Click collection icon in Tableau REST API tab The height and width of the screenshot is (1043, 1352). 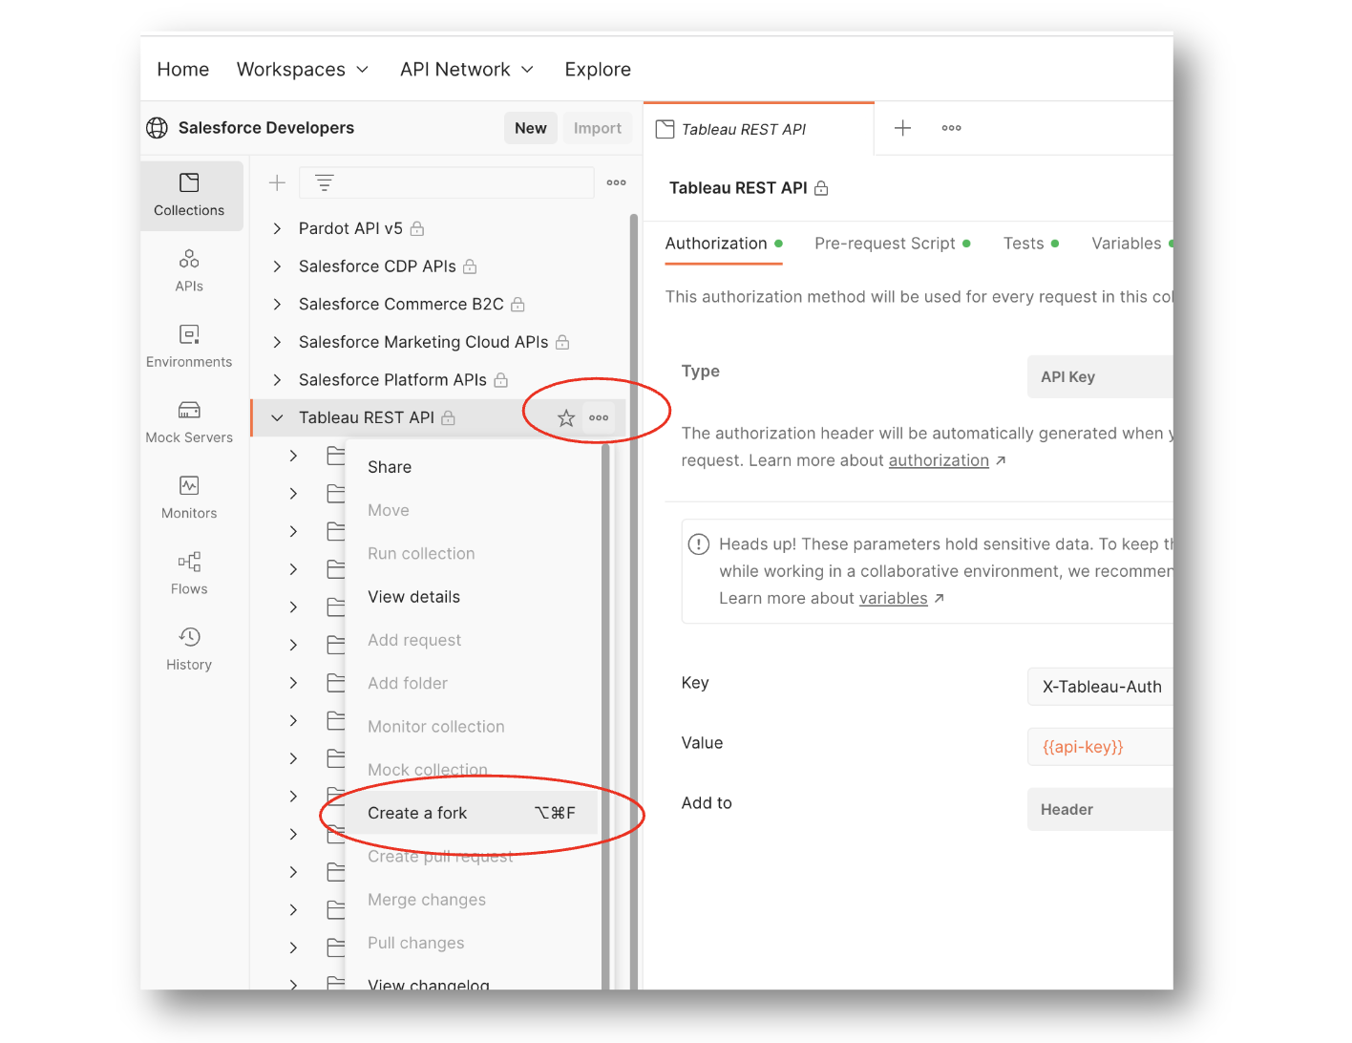(x=665, y=129)
